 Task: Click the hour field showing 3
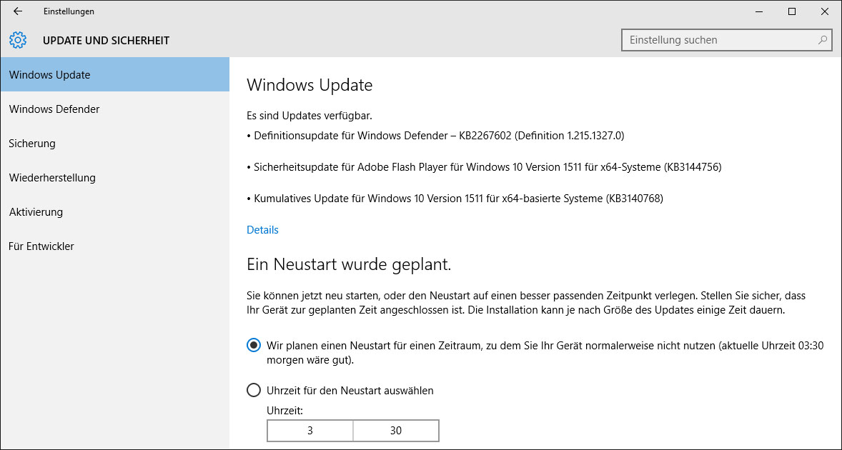point(309,430)
